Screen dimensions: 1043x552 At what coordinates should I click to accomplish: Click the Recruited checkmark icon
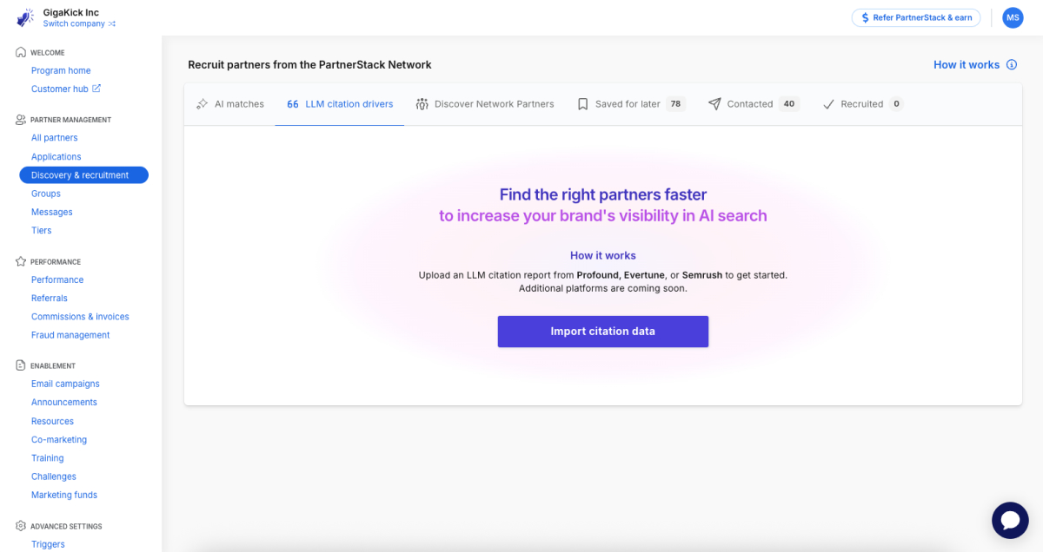tap(828, 104)
